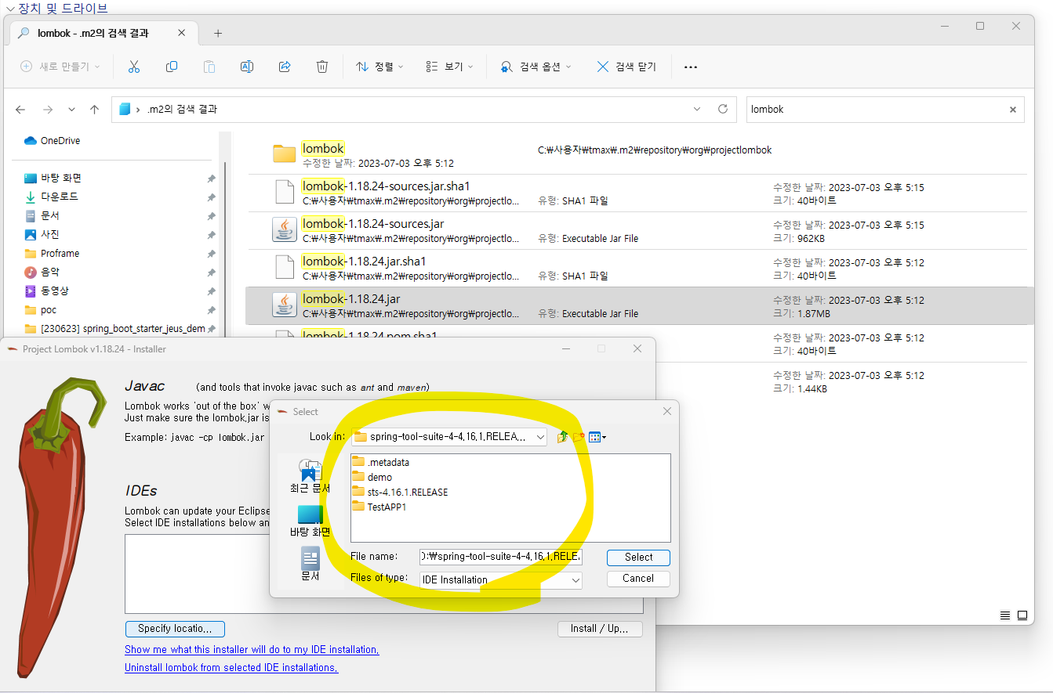Click the Up One Level icon in Select dialog

coord(562,437)
